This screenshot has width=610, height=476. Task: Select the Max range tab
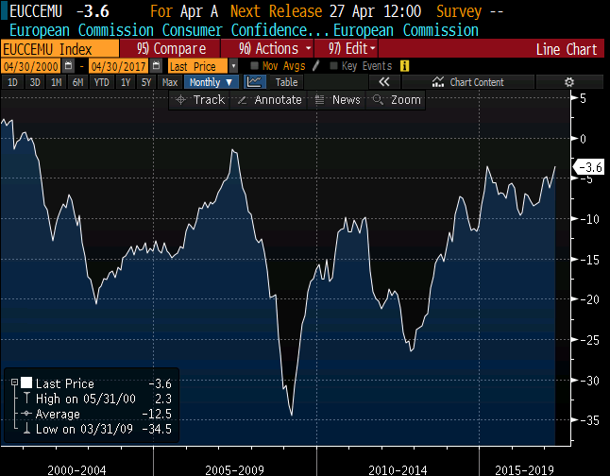pos(170,82)
